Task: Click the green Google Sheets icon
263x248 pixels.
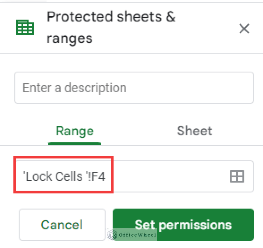Action: click(25, 28)
